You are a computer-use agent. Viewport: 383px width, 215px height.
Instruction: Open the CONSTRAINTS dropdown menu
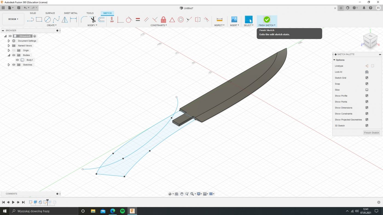coord(158,25)
